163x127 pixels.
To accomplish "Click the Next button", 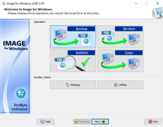I will tap(100, 121).
